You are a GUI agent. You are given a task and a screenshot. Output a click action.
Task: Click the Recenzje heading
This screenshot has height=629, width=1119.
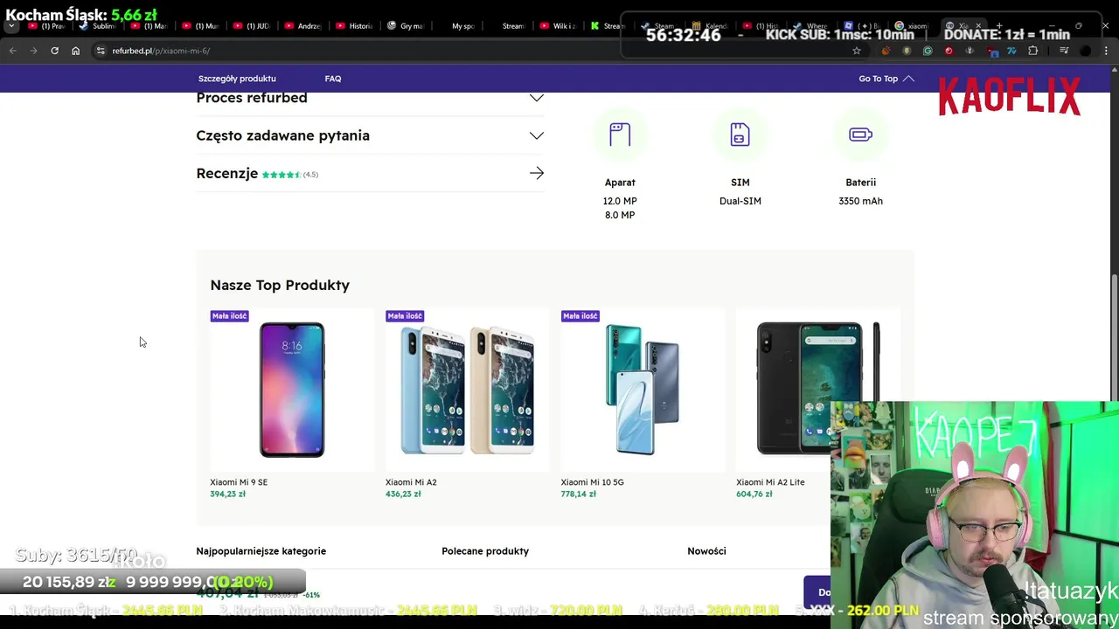pos(227,173)
